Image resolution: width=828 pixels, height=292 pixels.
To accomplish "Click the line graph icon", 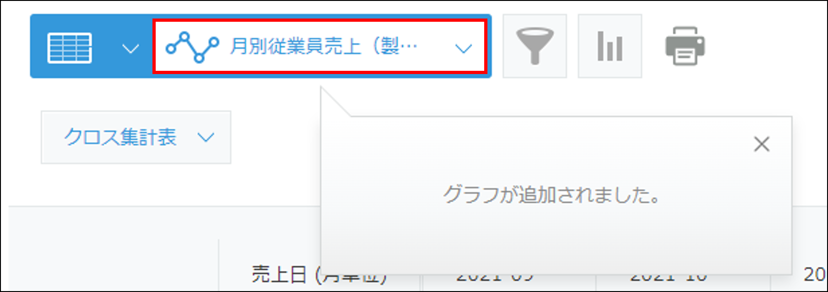I will (192, 47).
